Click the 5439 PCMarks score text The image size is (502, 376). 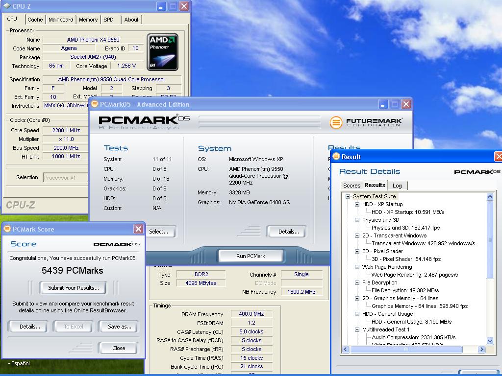tap(73, 270)
